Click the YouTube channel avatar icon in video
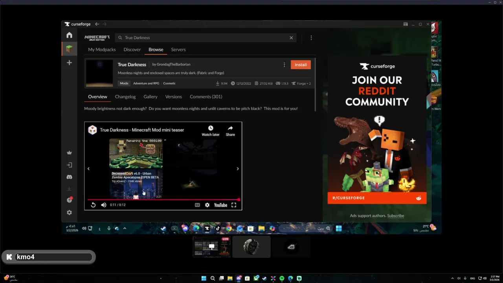This screenshot has height=283, width=503. click(92, 130)
